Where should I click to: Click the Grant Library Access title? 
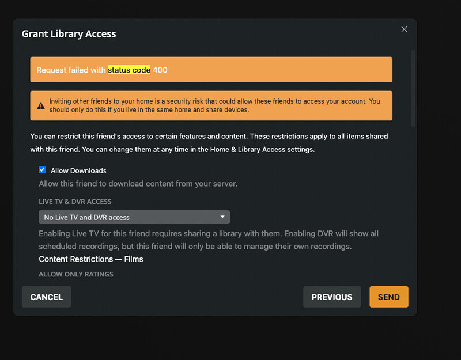pyautogui.click(x=69, y=33)
